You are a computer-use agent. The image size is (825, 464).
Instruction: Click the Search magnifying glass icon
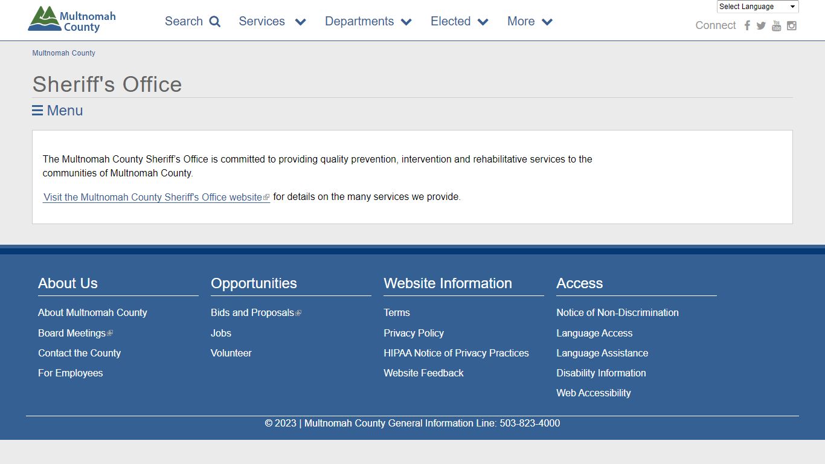coord(215,22)
